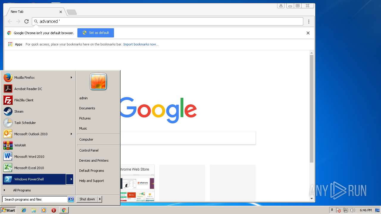Image resolution: width=381 pixels, height=214 pixels.
Task: Click the Start menu search magnifier button
Action: pyautogui.click(x=71, y=199)
